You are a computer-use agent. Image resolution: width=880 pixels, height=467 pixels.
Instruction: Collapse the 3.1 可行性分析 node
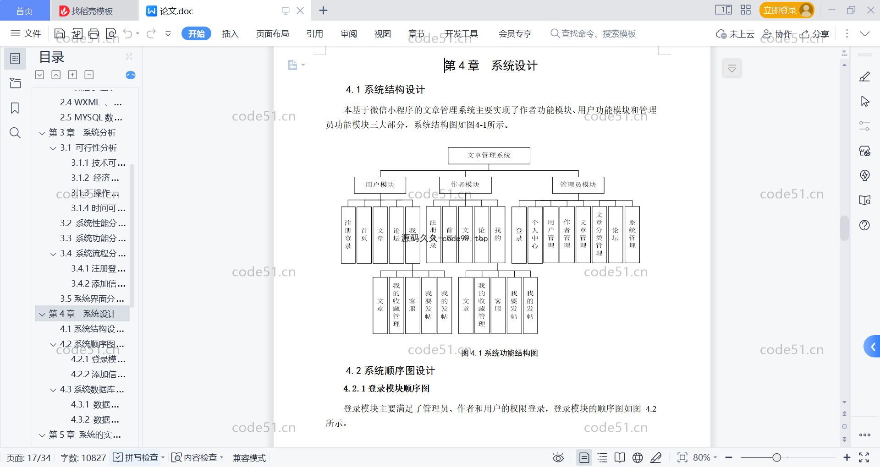(x=53, y=148)
